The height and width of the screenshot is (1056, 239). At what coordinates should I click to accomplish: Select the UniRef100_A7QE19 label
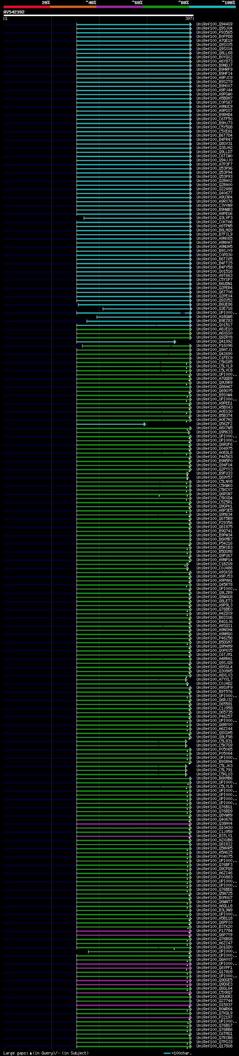click(214, 40)
